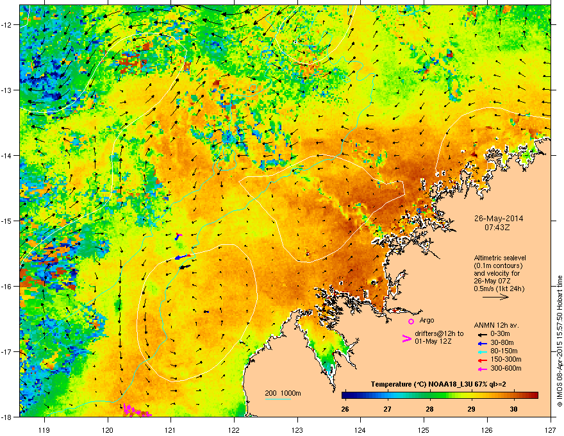The height and width of the screenshot is (436, 564).
Task: Click the '80-150m' depth label
Action: [x=504, y=351]
